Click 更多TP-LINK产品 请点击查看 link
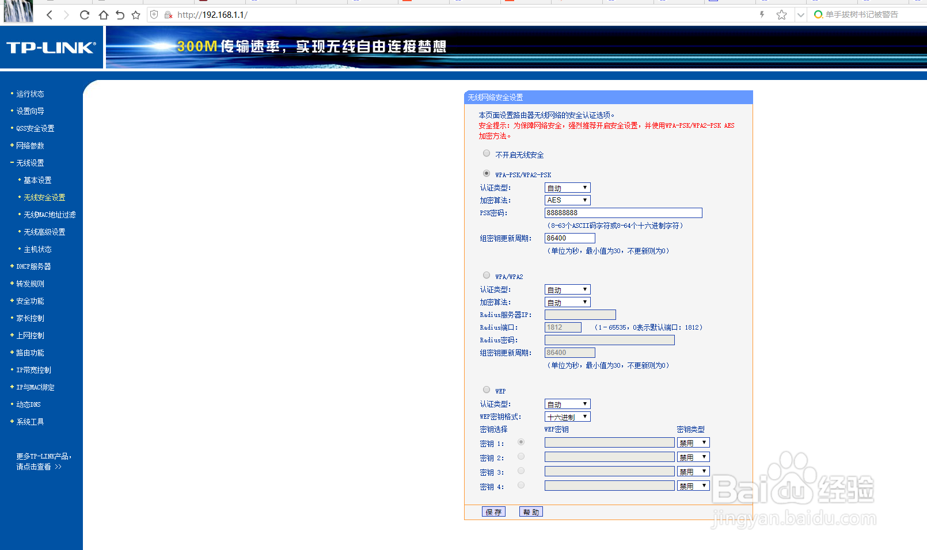Image resolution: width=927 pixels, height=550 pixels. click(x=44, y=461)
